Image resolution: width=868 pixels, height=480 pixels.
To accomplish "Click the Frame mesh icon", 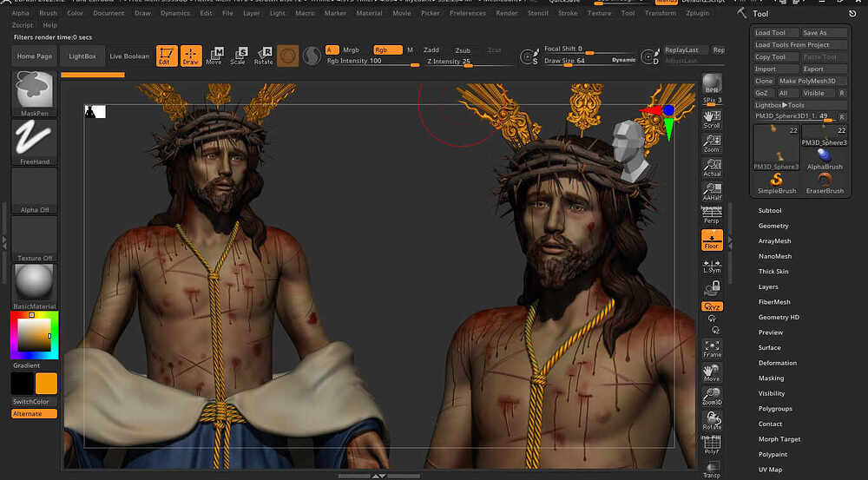I will pos(712,349).
